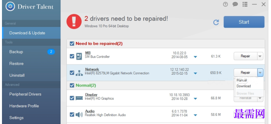This screenshot has width=271, height=124.
Task: Toggle the Need to be repaired checkbox
Action: (72, 43)
